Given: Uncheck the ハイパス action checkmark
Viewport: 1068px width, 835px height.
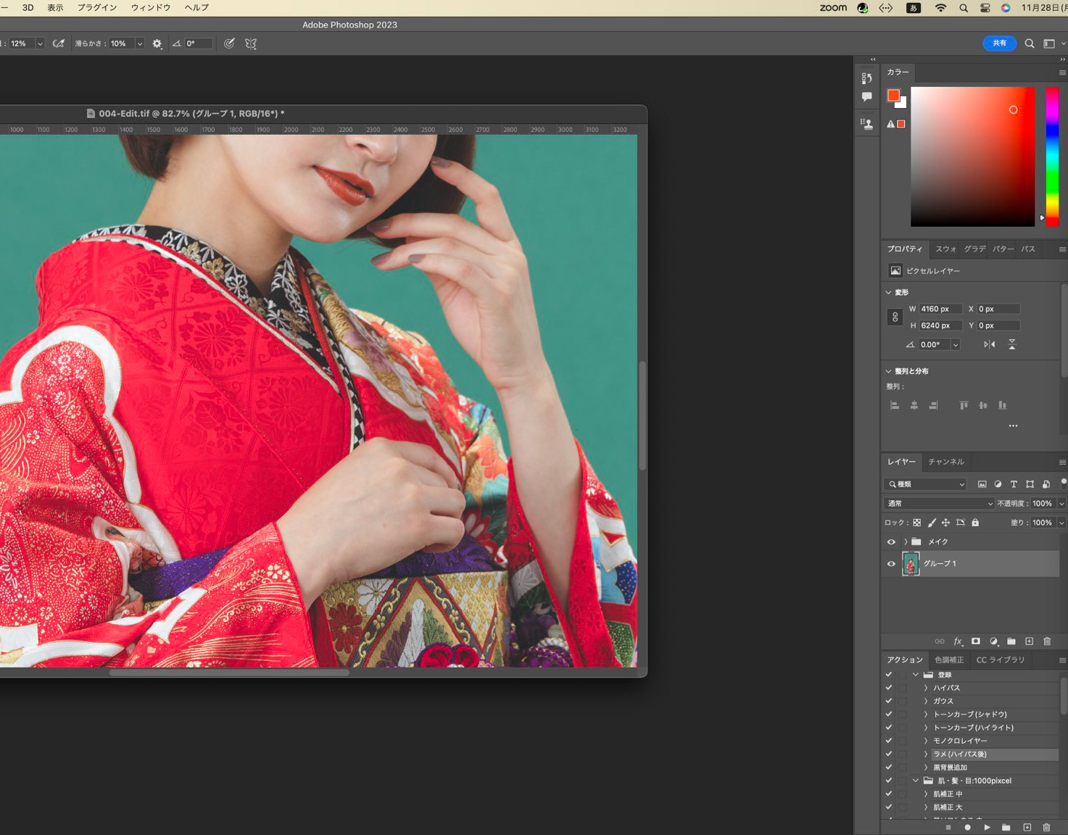Looking at the screenshot, I should point(889,688).
